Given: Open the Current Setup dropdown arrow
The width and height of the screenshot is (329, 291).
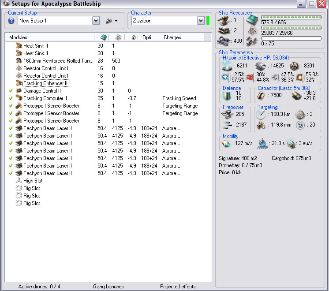Looking at the screenshot, I should point(96,21).
